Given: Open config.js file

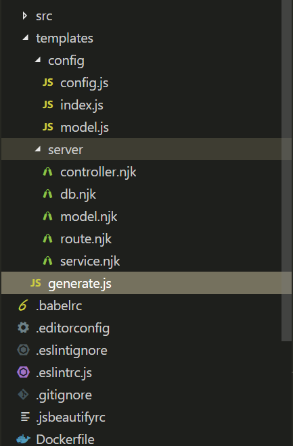Looking at the screenshot, I should [x=85, y=83].
